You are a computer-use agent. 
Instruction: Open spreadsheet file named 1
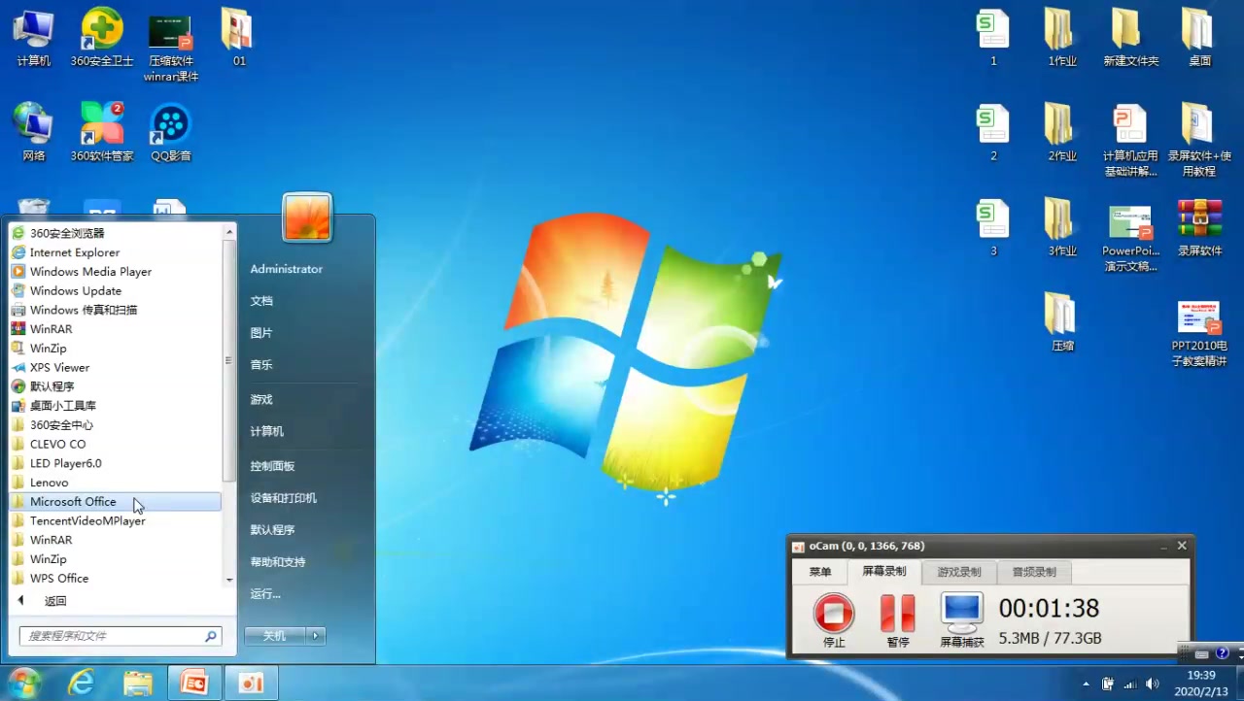[x=992, y=39]
